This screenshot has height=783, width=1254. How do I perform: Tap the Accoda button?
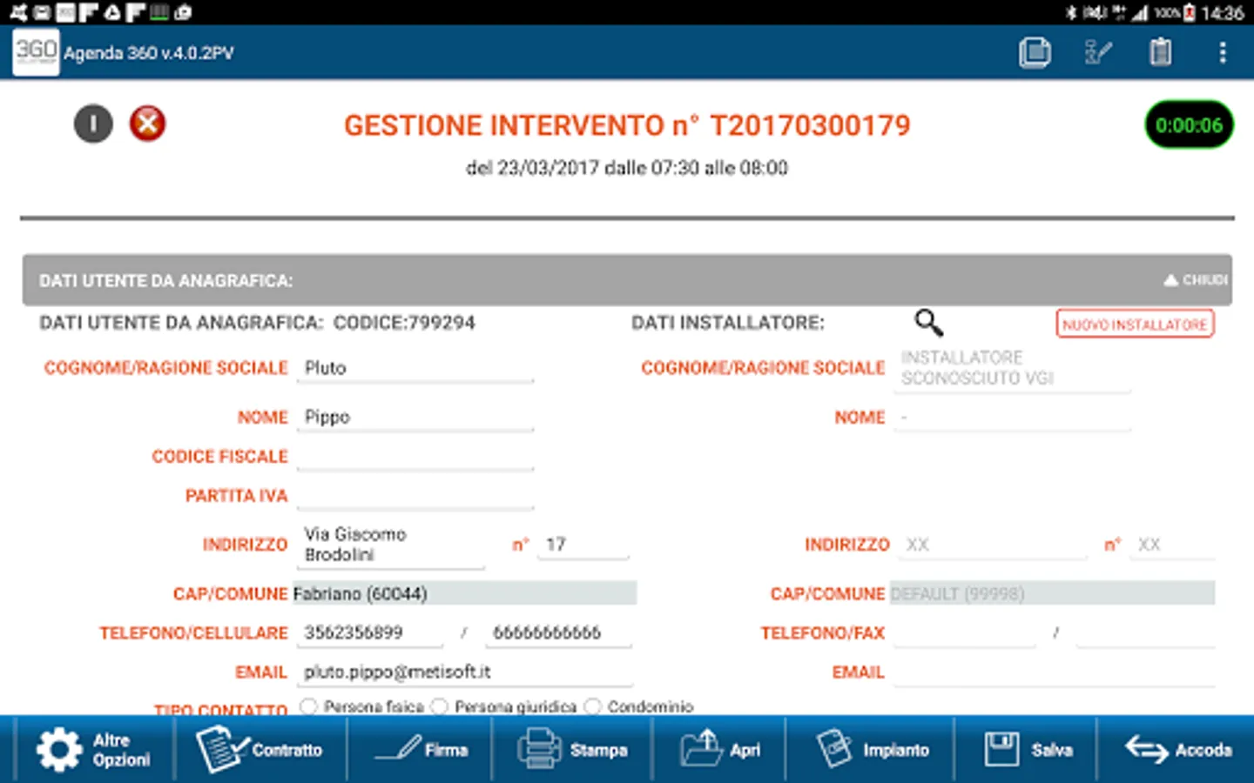(1178, 749)
